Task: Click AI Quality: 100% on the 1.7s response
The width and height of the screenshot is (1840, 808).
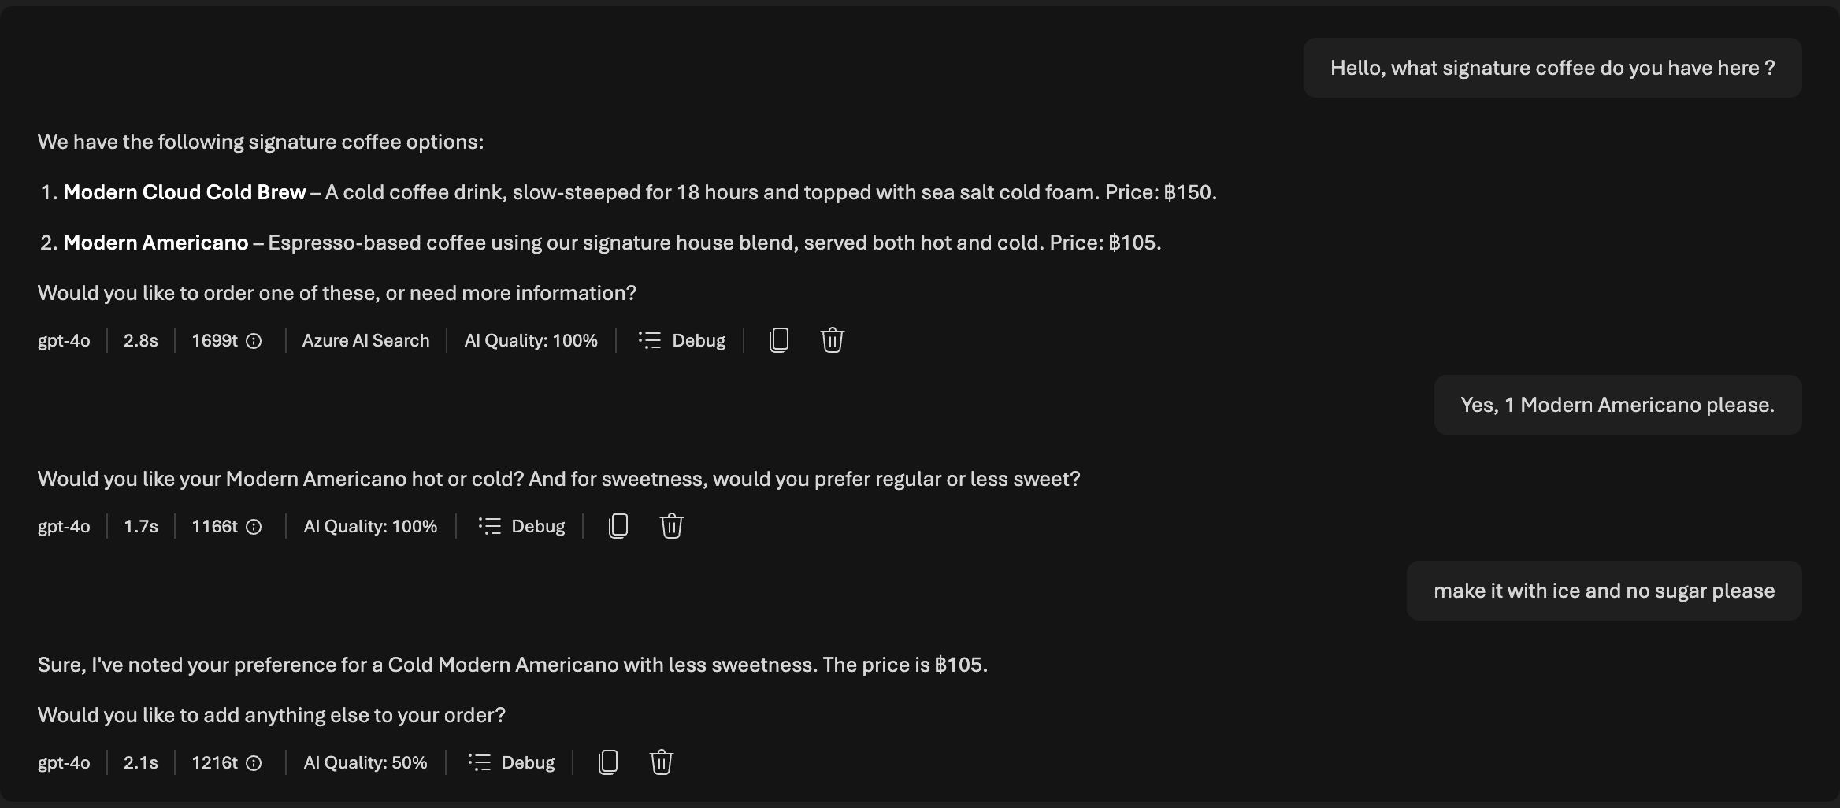Action: click(x=370, y=526)
